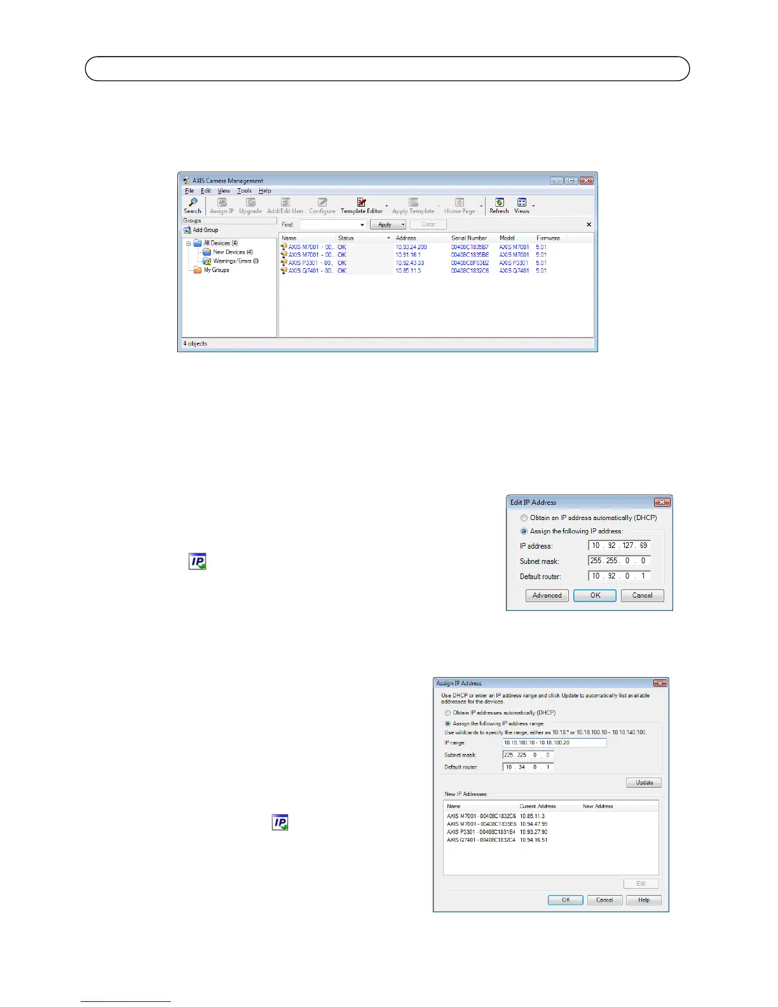Click the Configure toolbar icon
778x1007 pixels.
(322, 205)
